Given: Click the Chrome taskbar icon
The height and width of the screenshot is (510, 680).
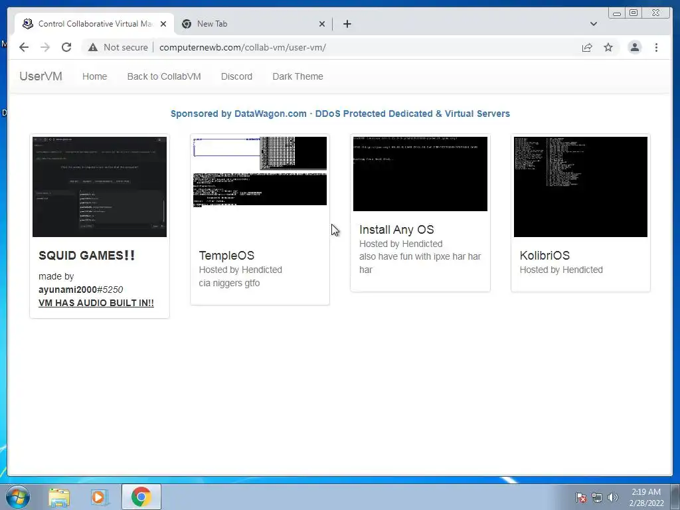Looking at the screenshot, I should [141, 497].
